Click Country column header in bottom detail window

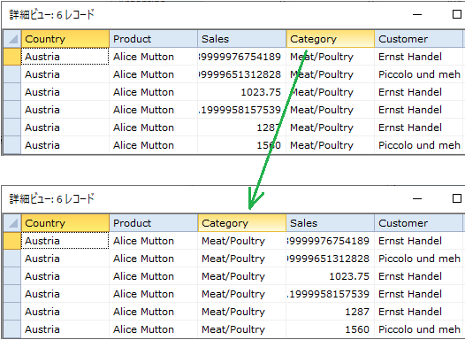[65, 223]
